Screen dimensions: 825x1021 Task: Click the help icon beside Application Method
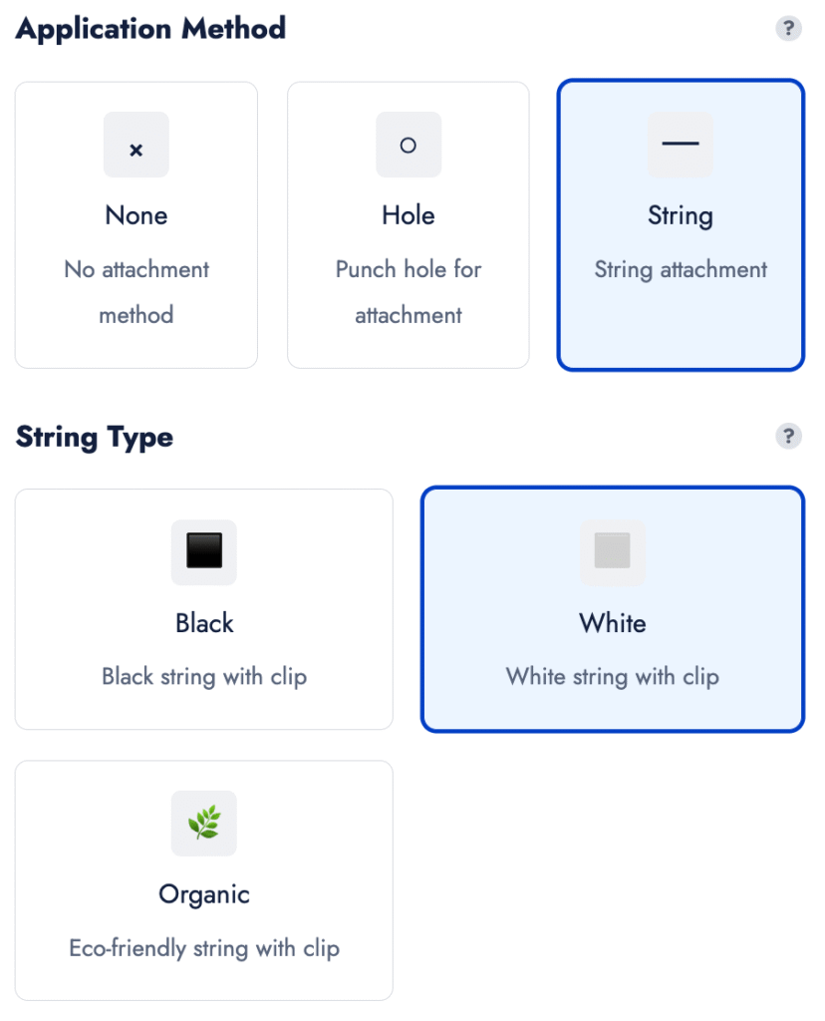[x=788, y=28]
